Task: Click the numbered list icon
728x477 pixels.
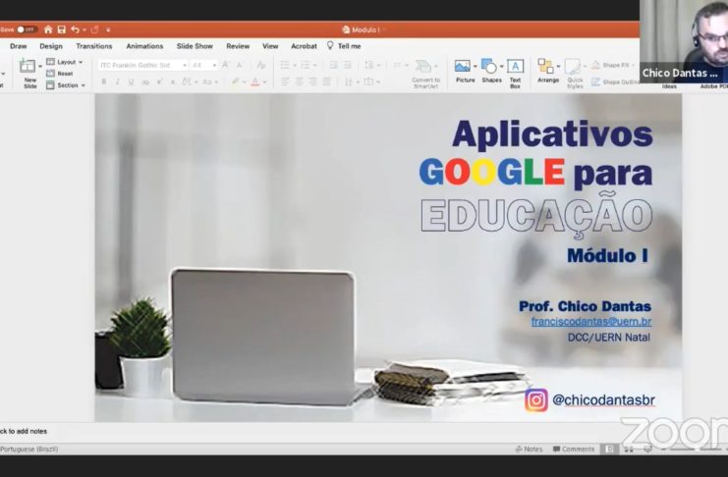Action: tap(306, 66)
